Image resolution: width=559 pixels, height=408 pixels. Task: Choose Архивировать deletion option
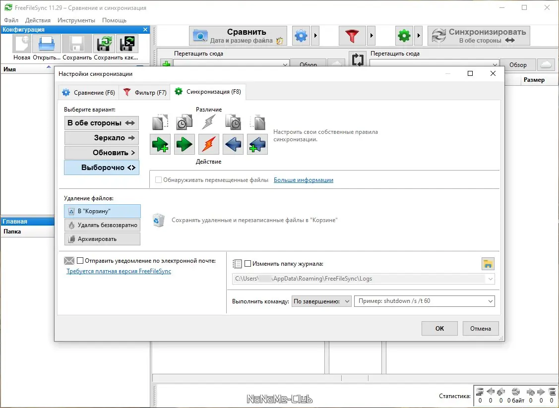(102, 239)
